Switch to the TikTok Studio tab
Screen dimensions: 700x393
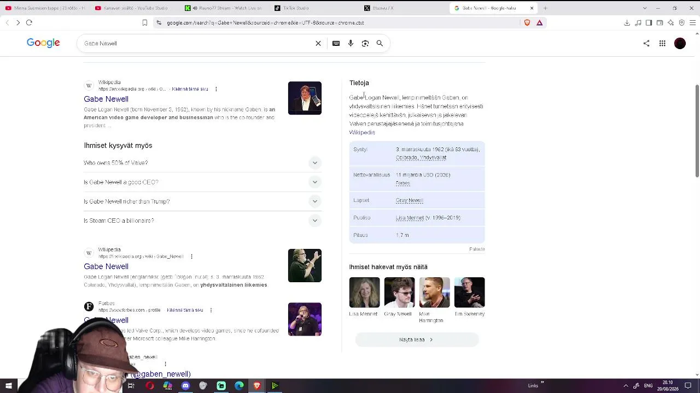tap(313, 8)
